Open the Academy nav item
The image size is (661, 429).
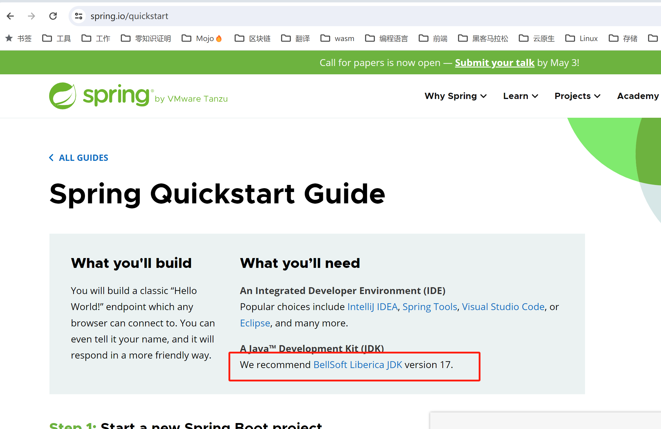[x=637, y=96]
